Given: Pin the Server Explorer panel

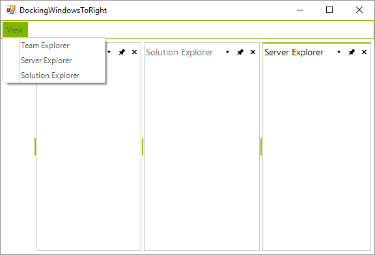Looking at the screenshot, I should click(352, 52).
